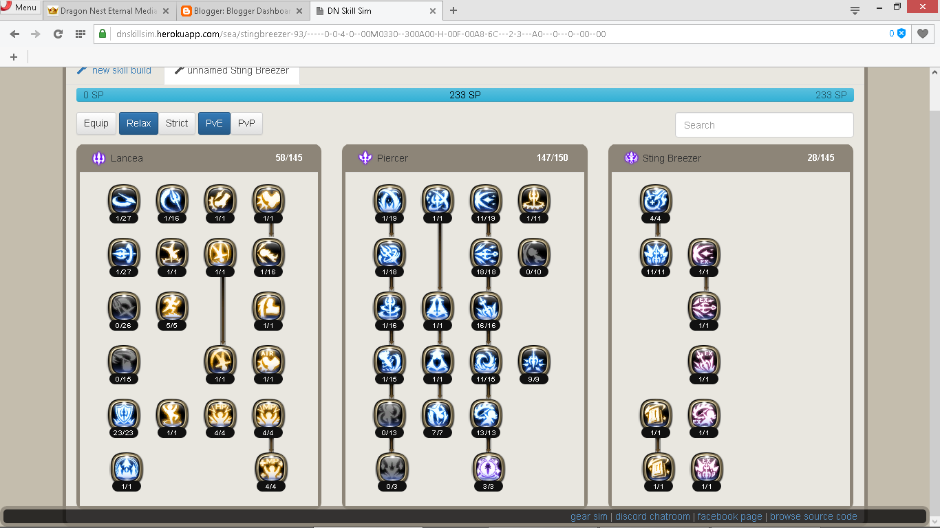Click the 233 SP progress bar
This screenshot has height=528, width=940.
click(x=465, y=95)
